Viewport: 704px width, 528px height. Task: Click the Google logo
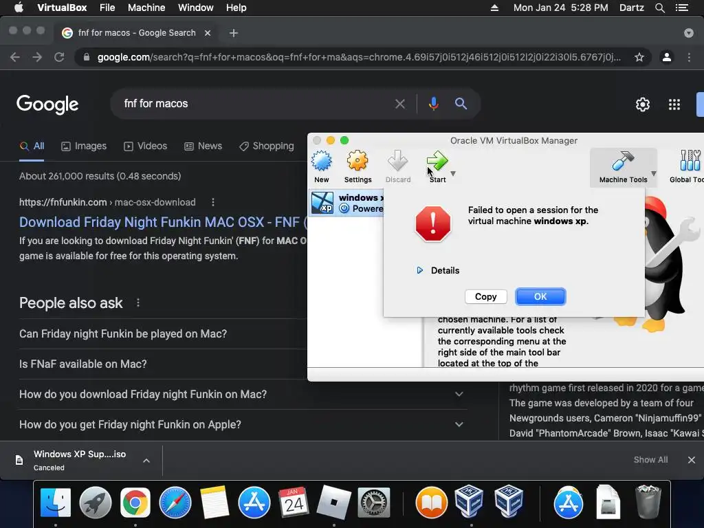pyautogui.click(x=47, y=104)
